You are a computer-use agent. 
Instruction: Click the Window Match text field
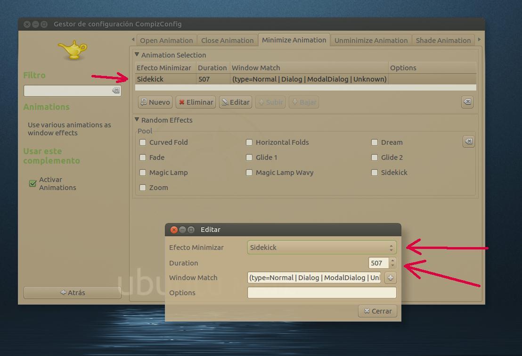pyautogui.click(x=314, y=278)
